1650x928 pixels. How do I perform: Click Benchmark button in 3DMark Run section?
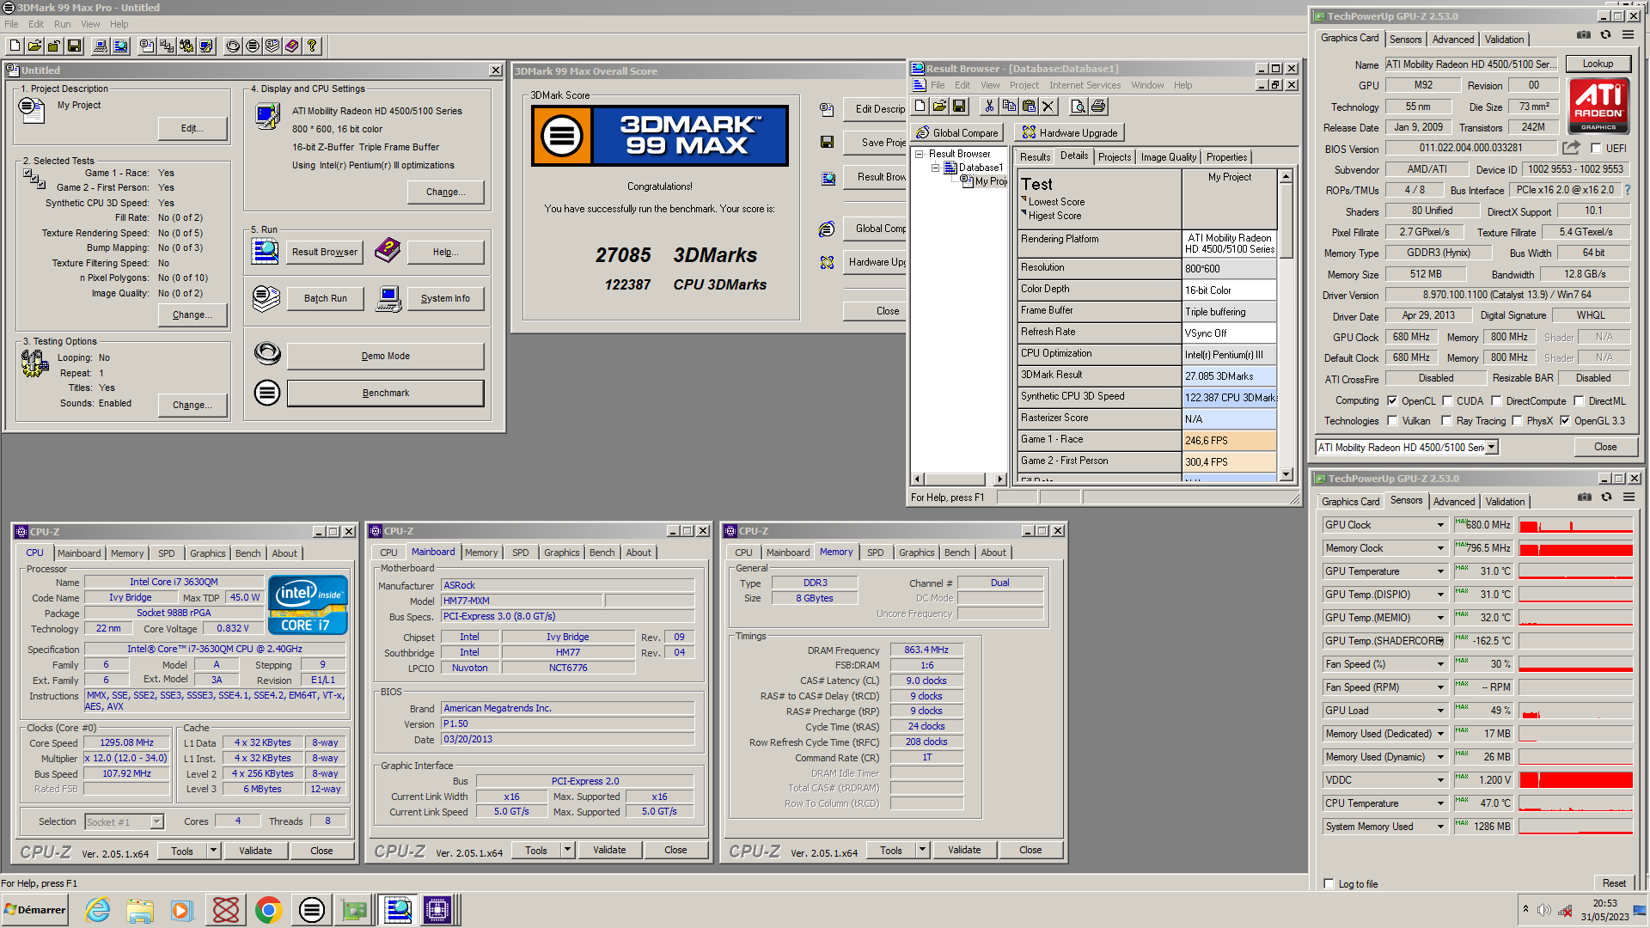(x=385, y=393)
